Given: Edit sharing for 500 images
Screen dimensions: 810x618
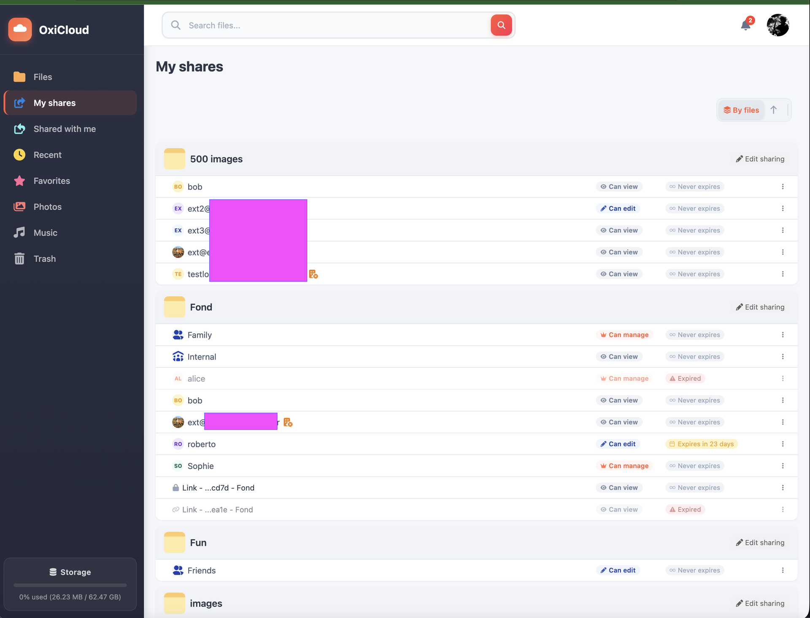Looking at the screenshot, I should click(760, 159).
